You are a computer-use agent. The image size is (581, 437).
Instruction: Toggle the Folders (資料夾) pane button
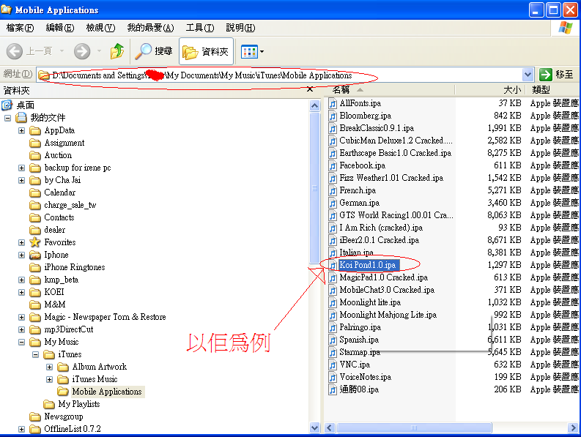(206, 51)
